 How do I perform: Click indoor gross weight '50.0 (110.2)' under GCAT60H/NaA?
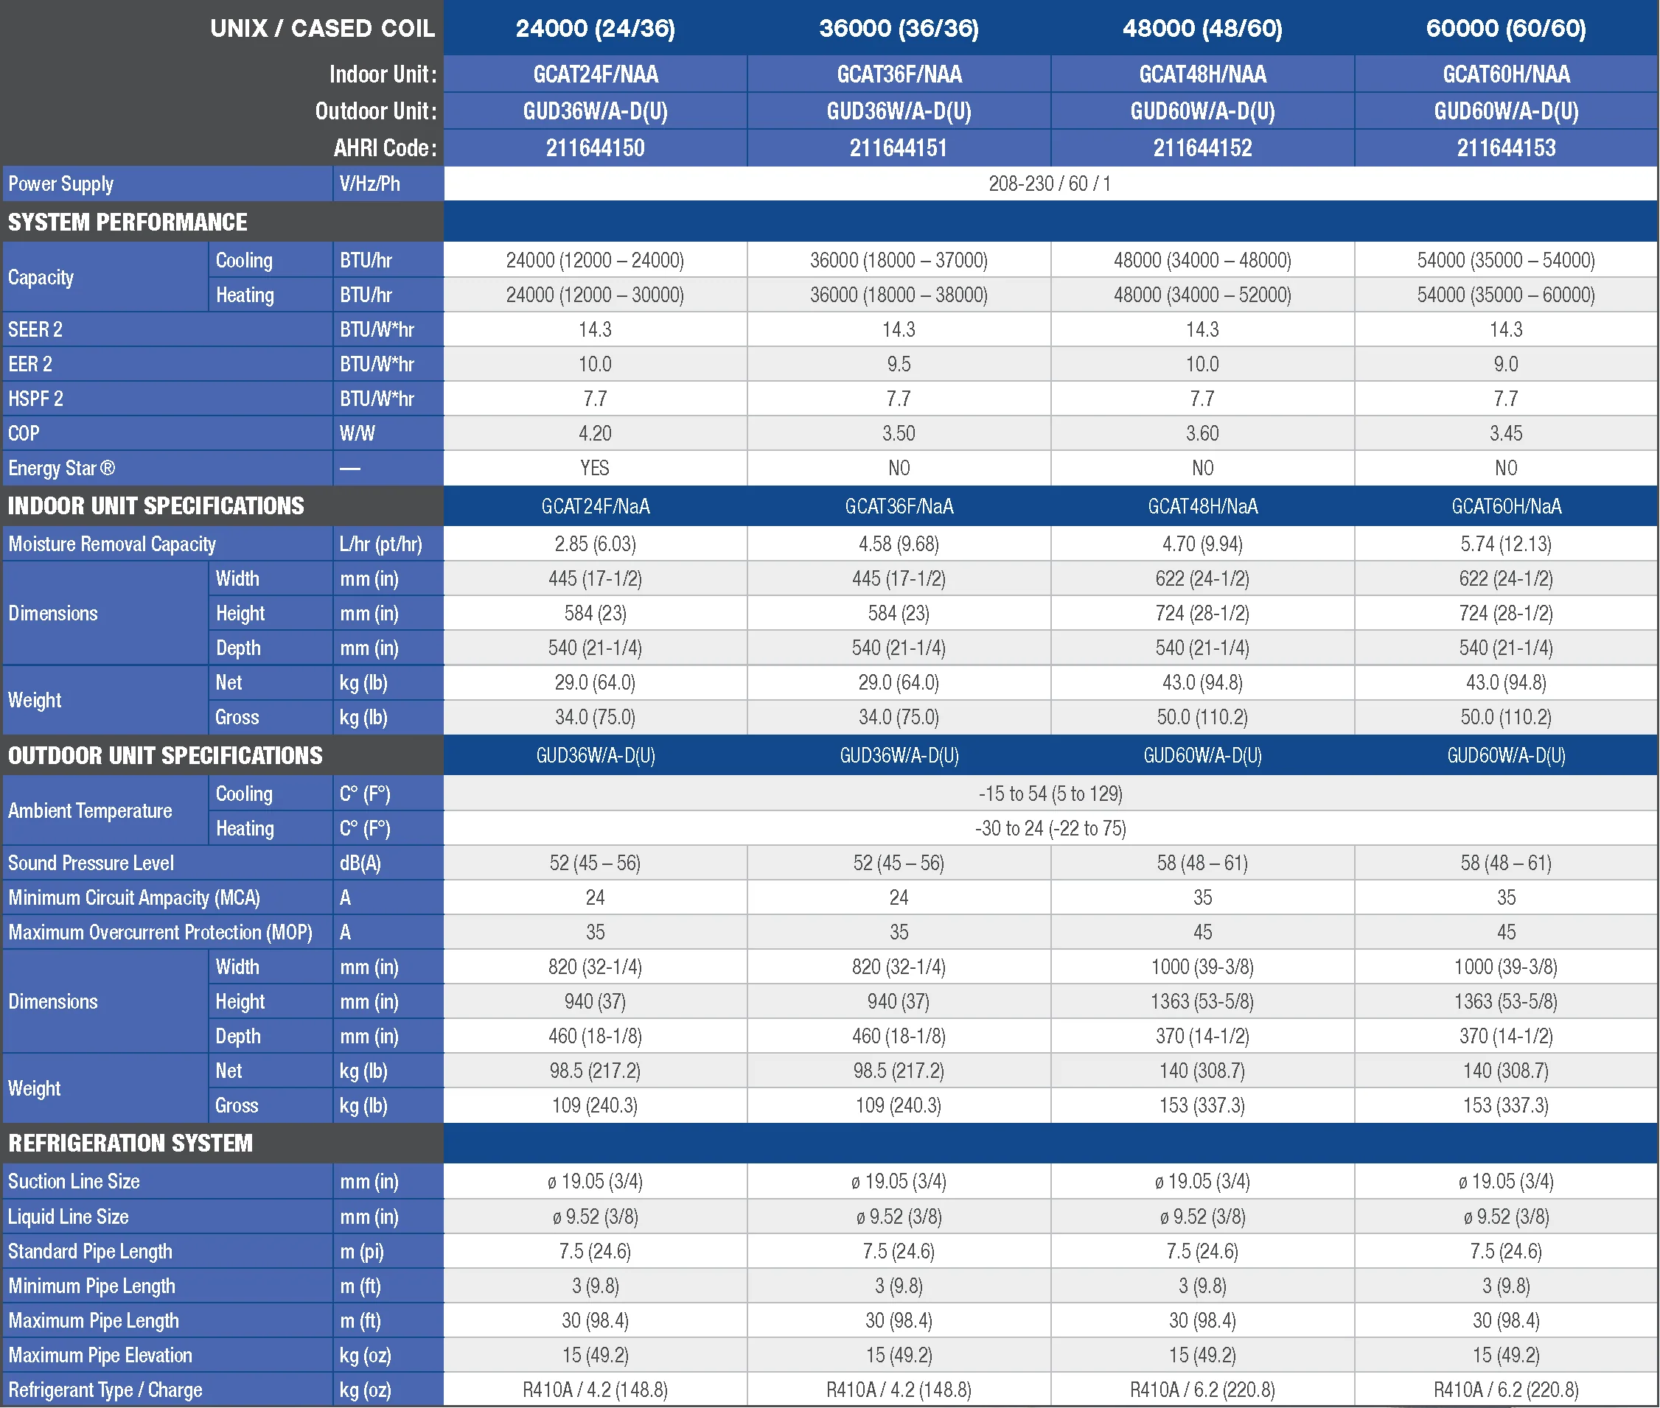[1505, 717]
